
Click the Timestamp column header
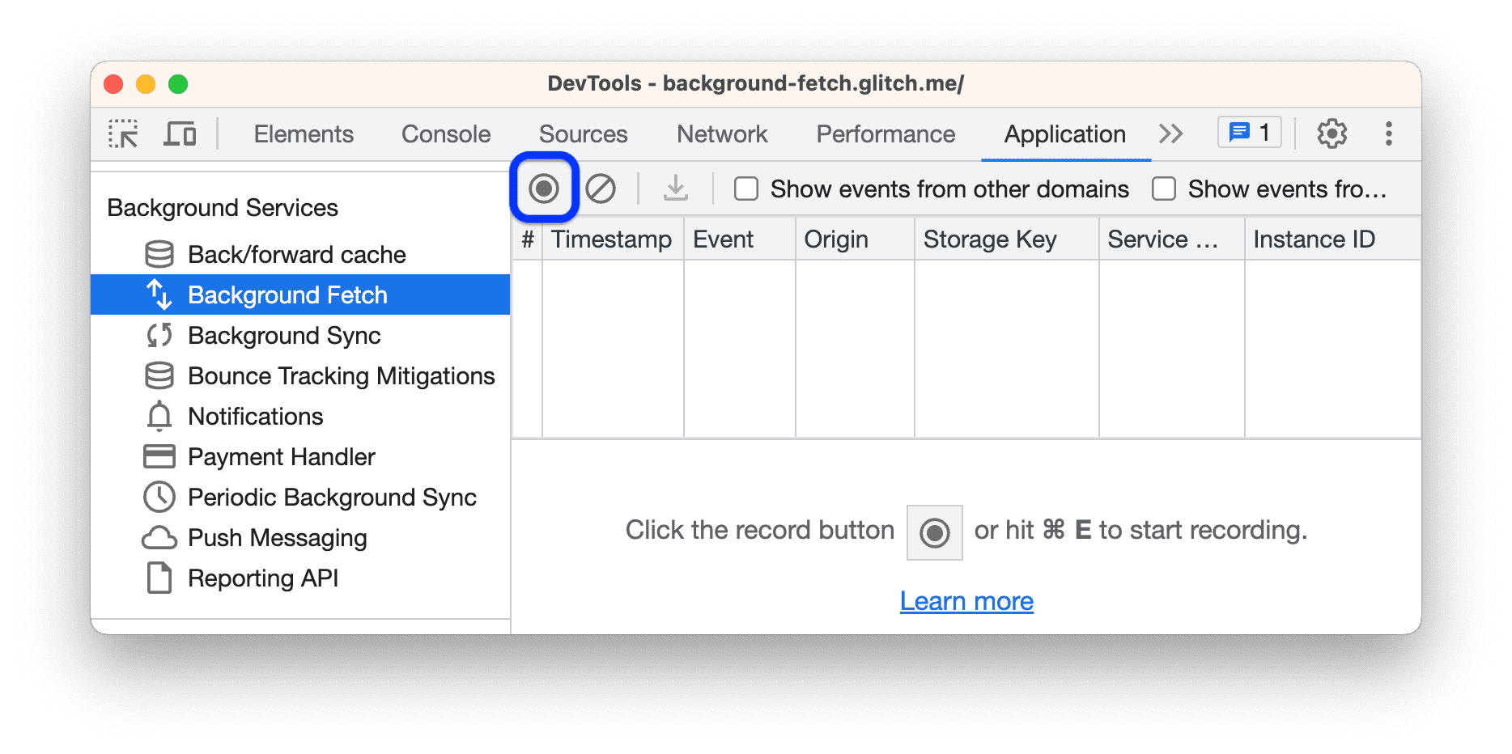pos(611,239)
